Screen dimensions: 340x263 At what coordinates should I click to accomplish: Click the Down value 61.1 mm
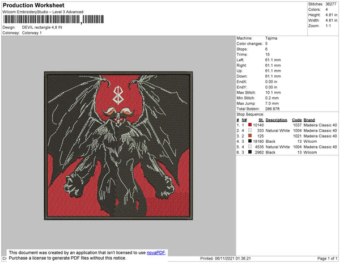273,77
